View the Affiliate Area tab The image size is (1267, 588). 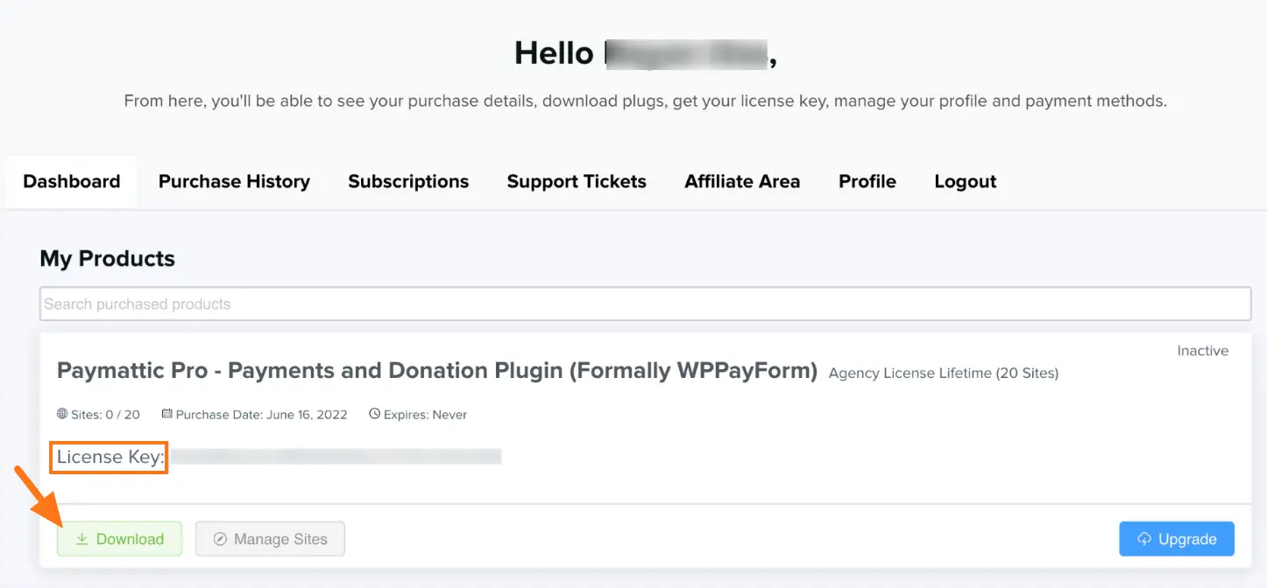click(742, 181)
